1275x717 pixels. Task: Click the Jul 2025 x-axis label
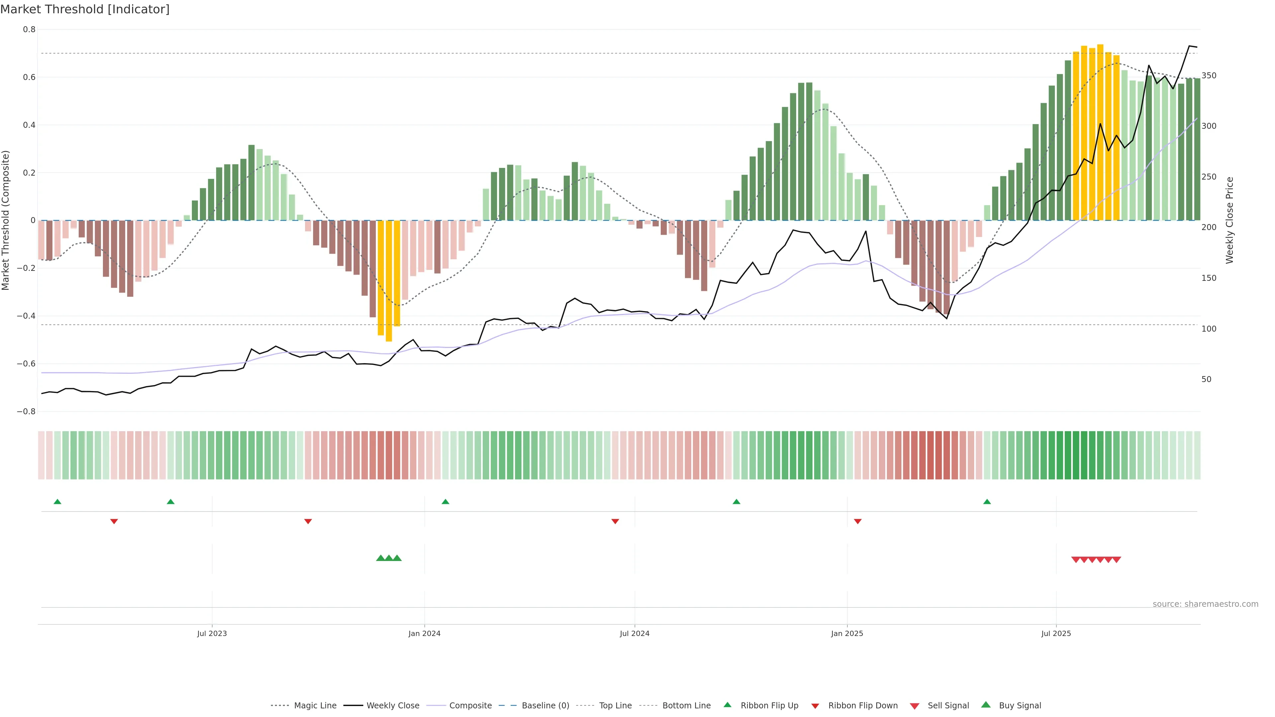point(1056,633)
